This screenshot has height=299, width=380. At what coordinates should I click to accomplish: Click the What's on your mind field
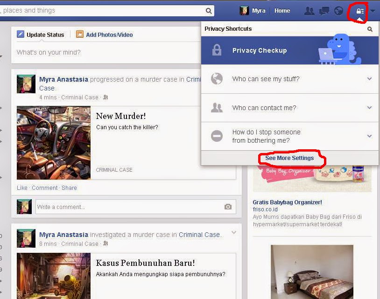tap(106, 52)
